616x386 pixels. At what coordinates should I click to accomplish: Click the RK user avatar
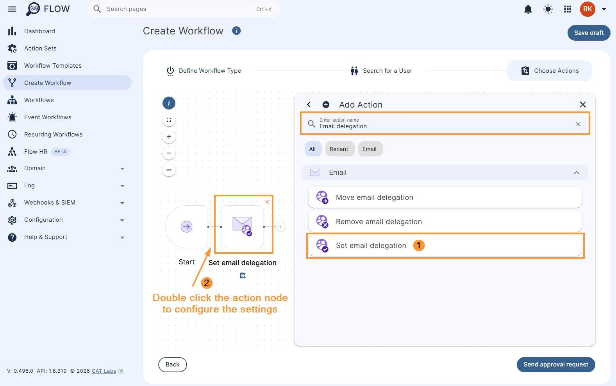point(587,9)
